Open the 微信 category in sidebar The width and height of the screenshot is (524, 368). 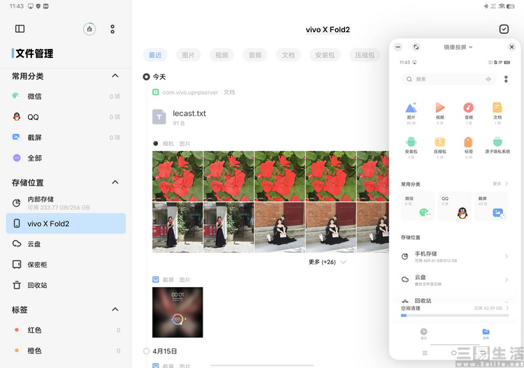66,96
